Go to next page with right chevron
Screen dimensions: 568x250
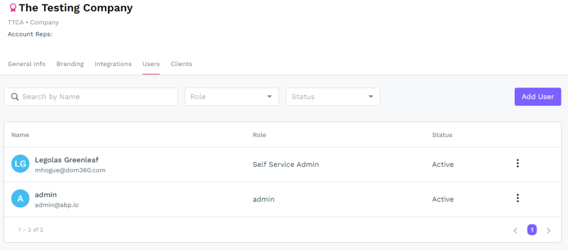(x=549, y=230)
